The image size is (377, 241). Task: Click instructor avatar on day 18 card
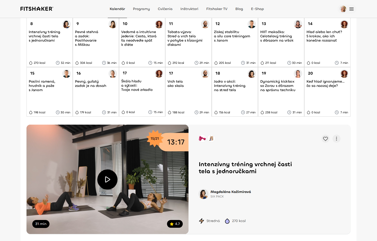[251, 74]
